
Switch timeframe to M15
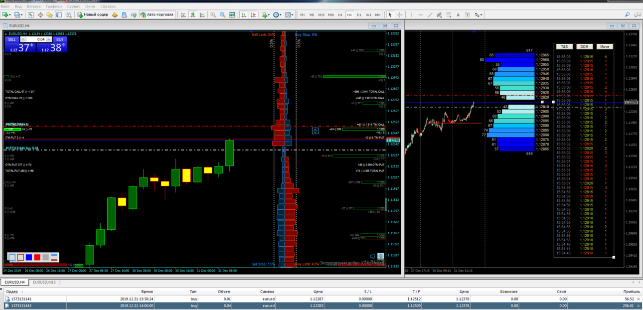click(321, 15)
